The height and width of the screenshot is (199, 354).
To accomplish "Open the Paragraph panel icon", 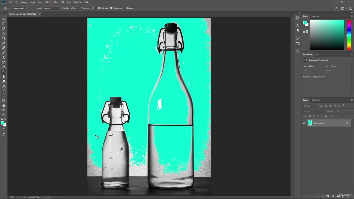I will click(298, 30).
